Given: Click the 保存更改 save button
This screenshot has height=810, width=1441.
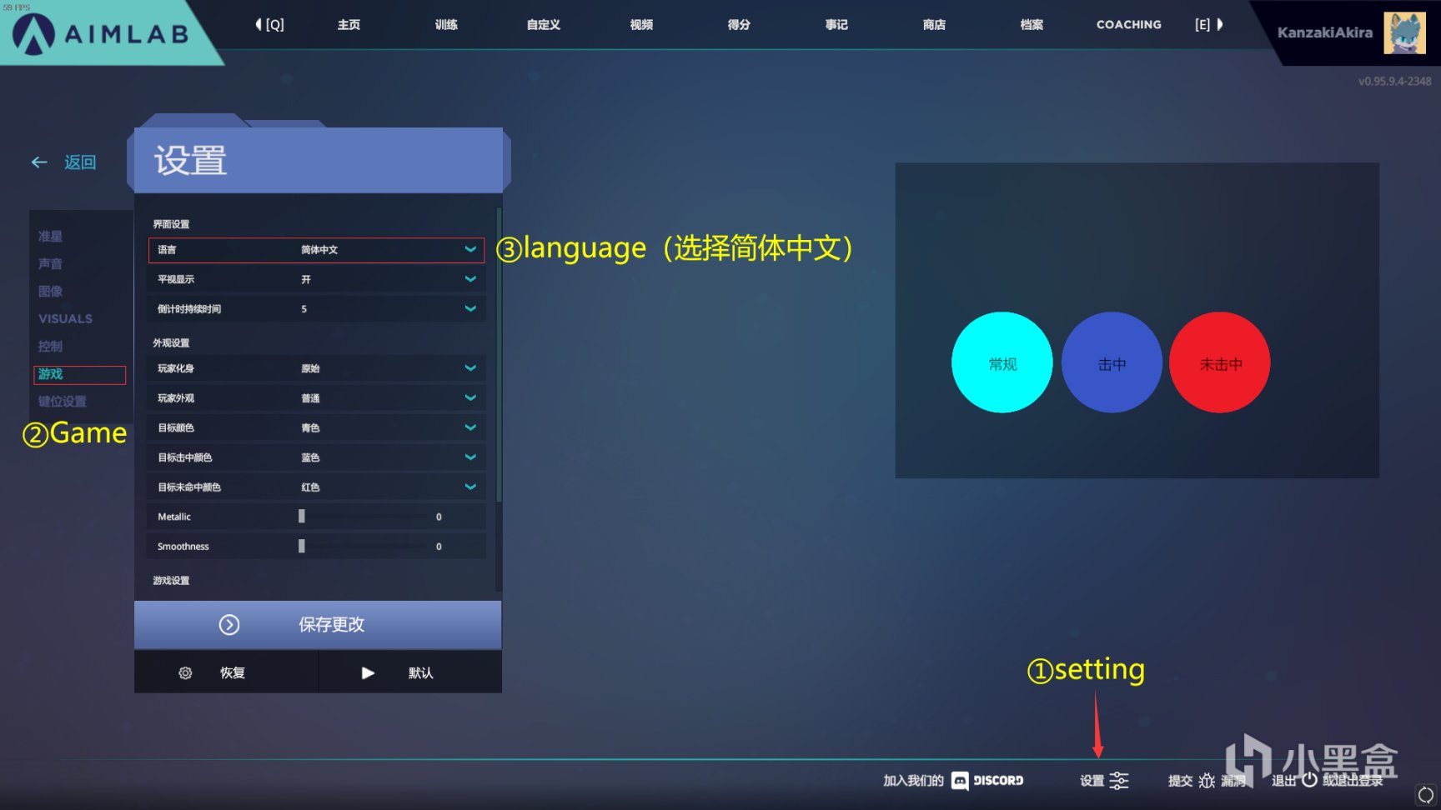Looking at the screenshot, I should click(x=318, y=625).
